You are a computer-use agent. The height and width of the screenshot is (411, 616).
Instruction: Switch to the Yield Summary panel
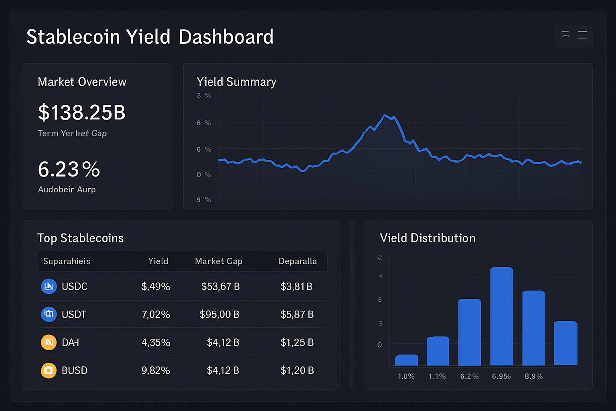coord(236,82)
